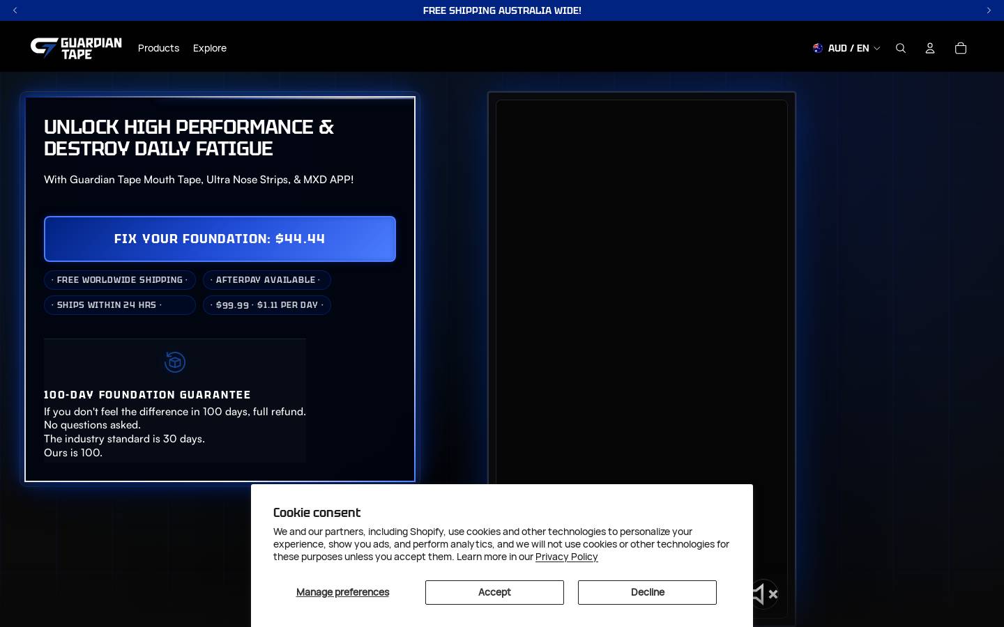Show the next announcement with right arrow

(989, 10)
